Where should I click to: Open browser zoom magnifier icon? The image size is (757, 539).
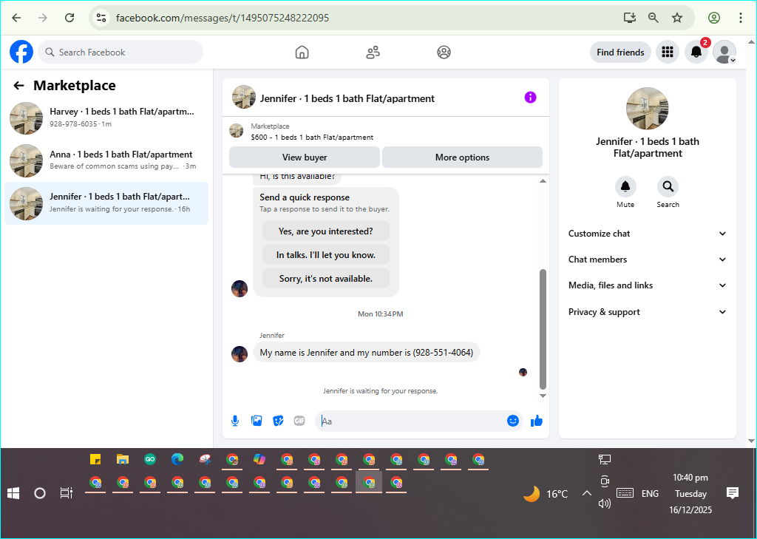(x=654, y=18)
